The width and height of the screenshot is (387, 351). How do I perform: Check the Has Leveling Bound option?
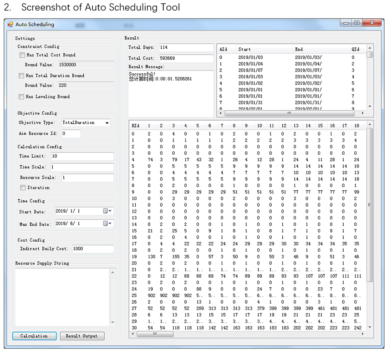point(21,97)
